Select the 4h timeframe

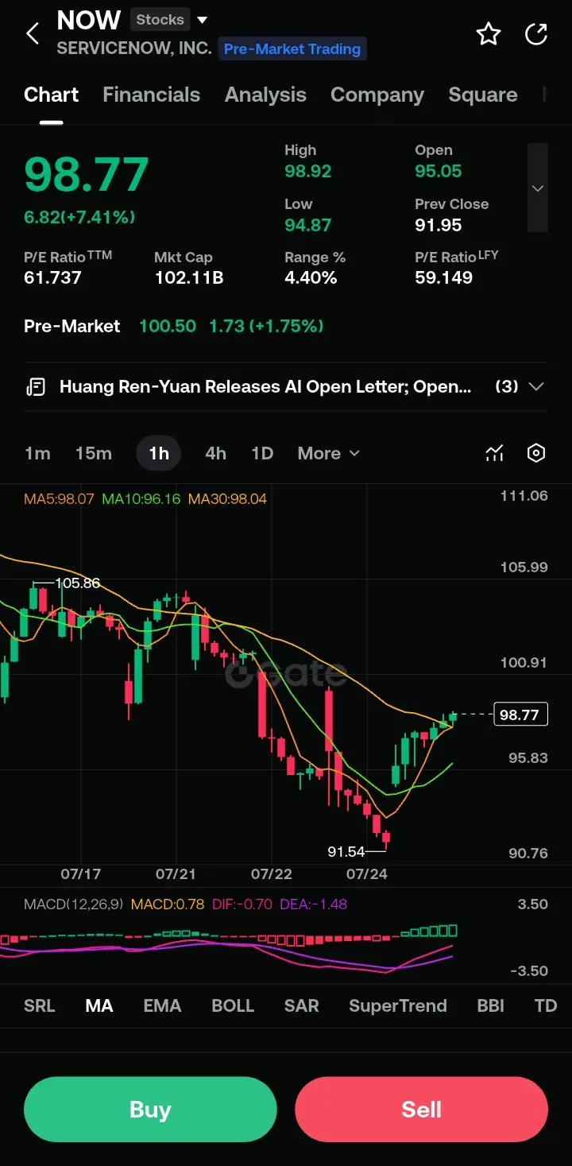pos(215,453)
